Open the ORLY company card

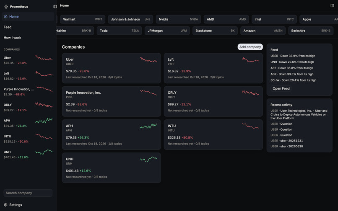213,101
